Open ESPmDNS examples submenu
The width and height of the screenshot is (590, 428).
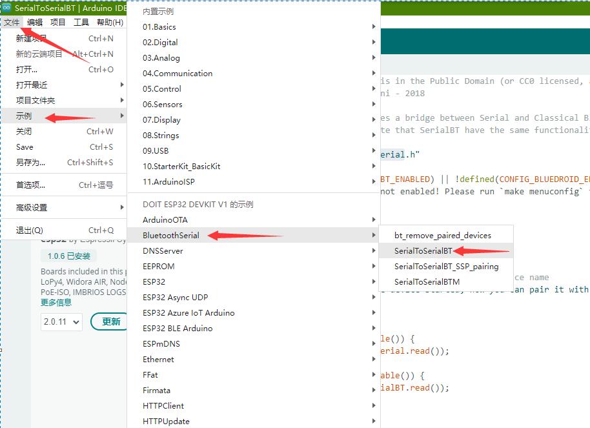254,343
